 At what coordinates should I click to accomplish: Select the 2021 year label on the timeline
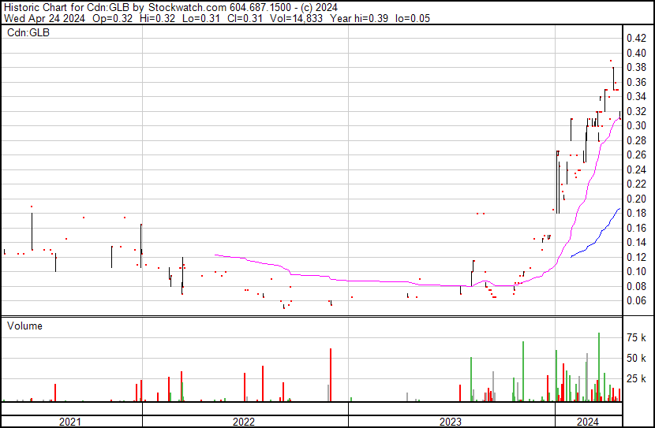pyautogui.click(x=71, y=422)
